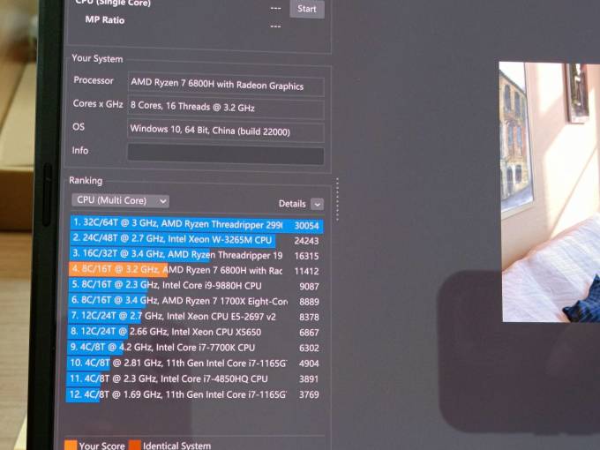Select the Xeon E5-2697 v2 ranking row
Viewport: 600px width, 450px height.
pos(194,317)
